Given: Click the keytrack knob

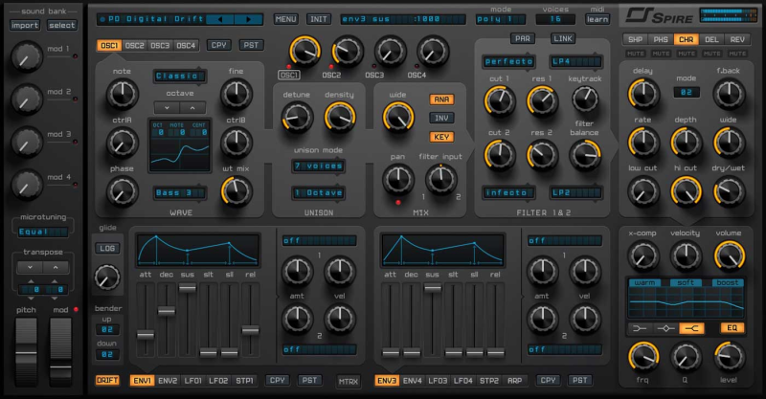Looking at the screenshot, I should point(585,100).
